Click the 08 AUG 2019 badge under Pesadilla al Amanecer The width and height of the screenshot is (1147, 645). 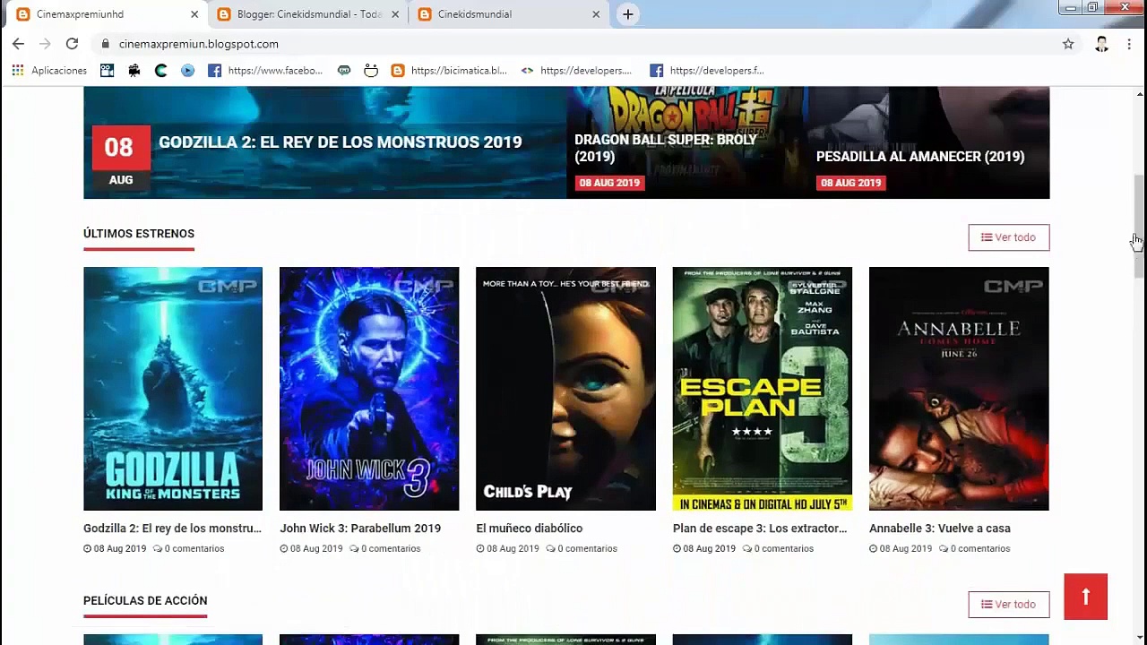pos(851,183)
